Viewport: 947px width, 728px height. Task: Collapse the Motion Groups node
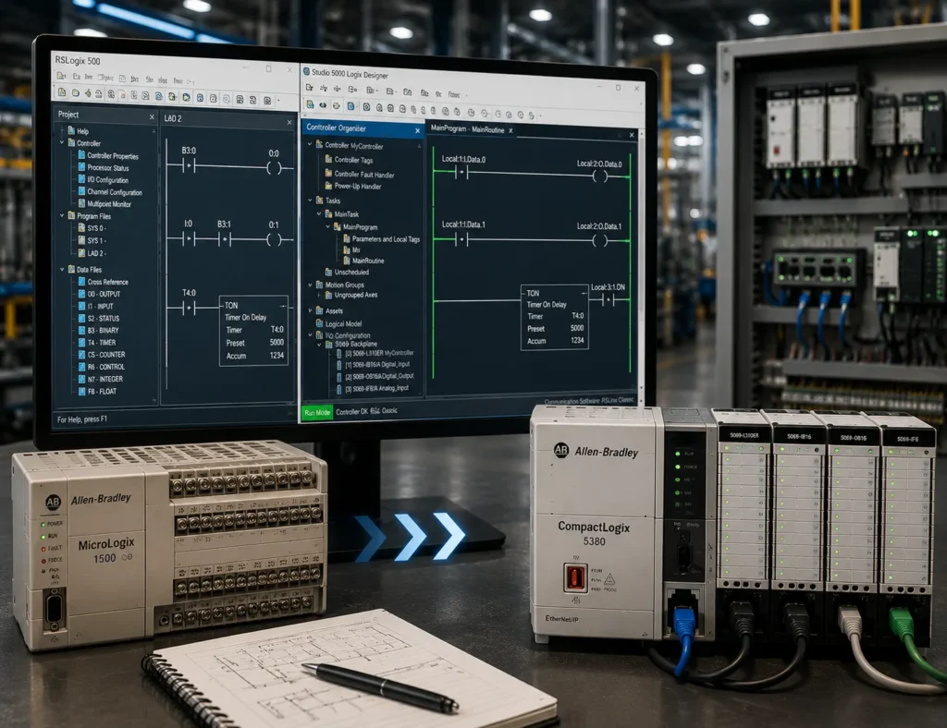[310, 285]
